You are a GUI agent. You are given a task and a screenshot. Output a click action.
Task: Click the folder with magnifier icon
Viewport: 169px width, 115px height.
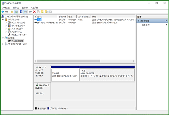pyautogui.click(x=46, y=12)
